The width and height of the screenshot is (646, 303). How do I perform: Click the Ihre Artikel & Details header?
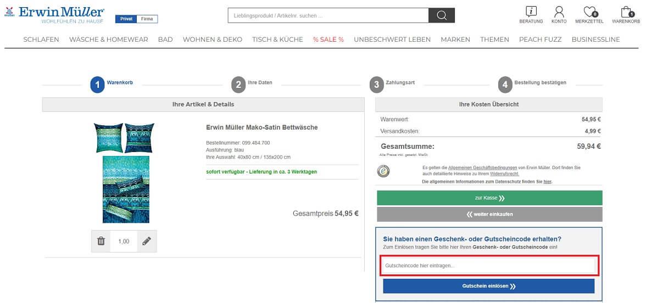point(203,104)
